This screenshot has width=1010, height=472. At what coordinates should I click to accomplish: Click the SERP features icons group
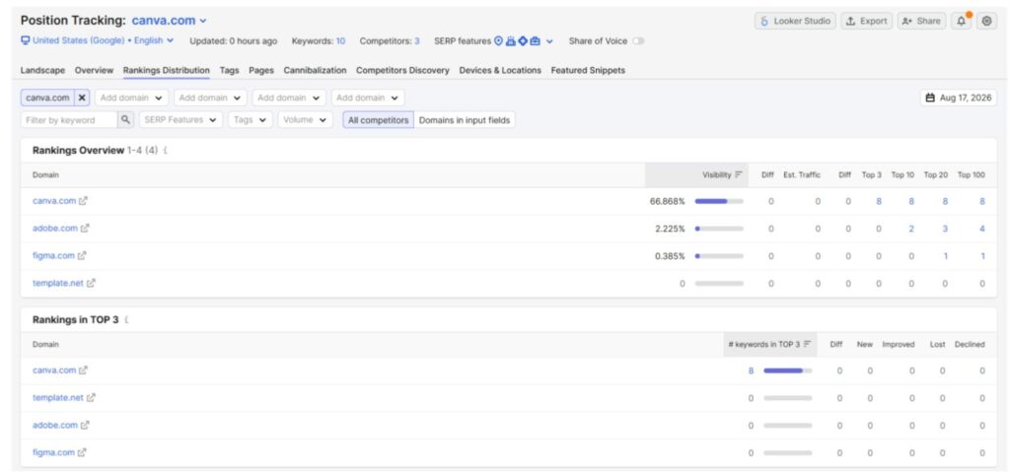click(x=517, y=40)
